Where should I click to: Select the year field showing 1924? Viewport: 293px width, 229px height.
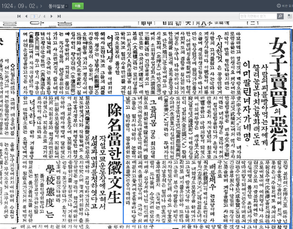pos(8,6)
